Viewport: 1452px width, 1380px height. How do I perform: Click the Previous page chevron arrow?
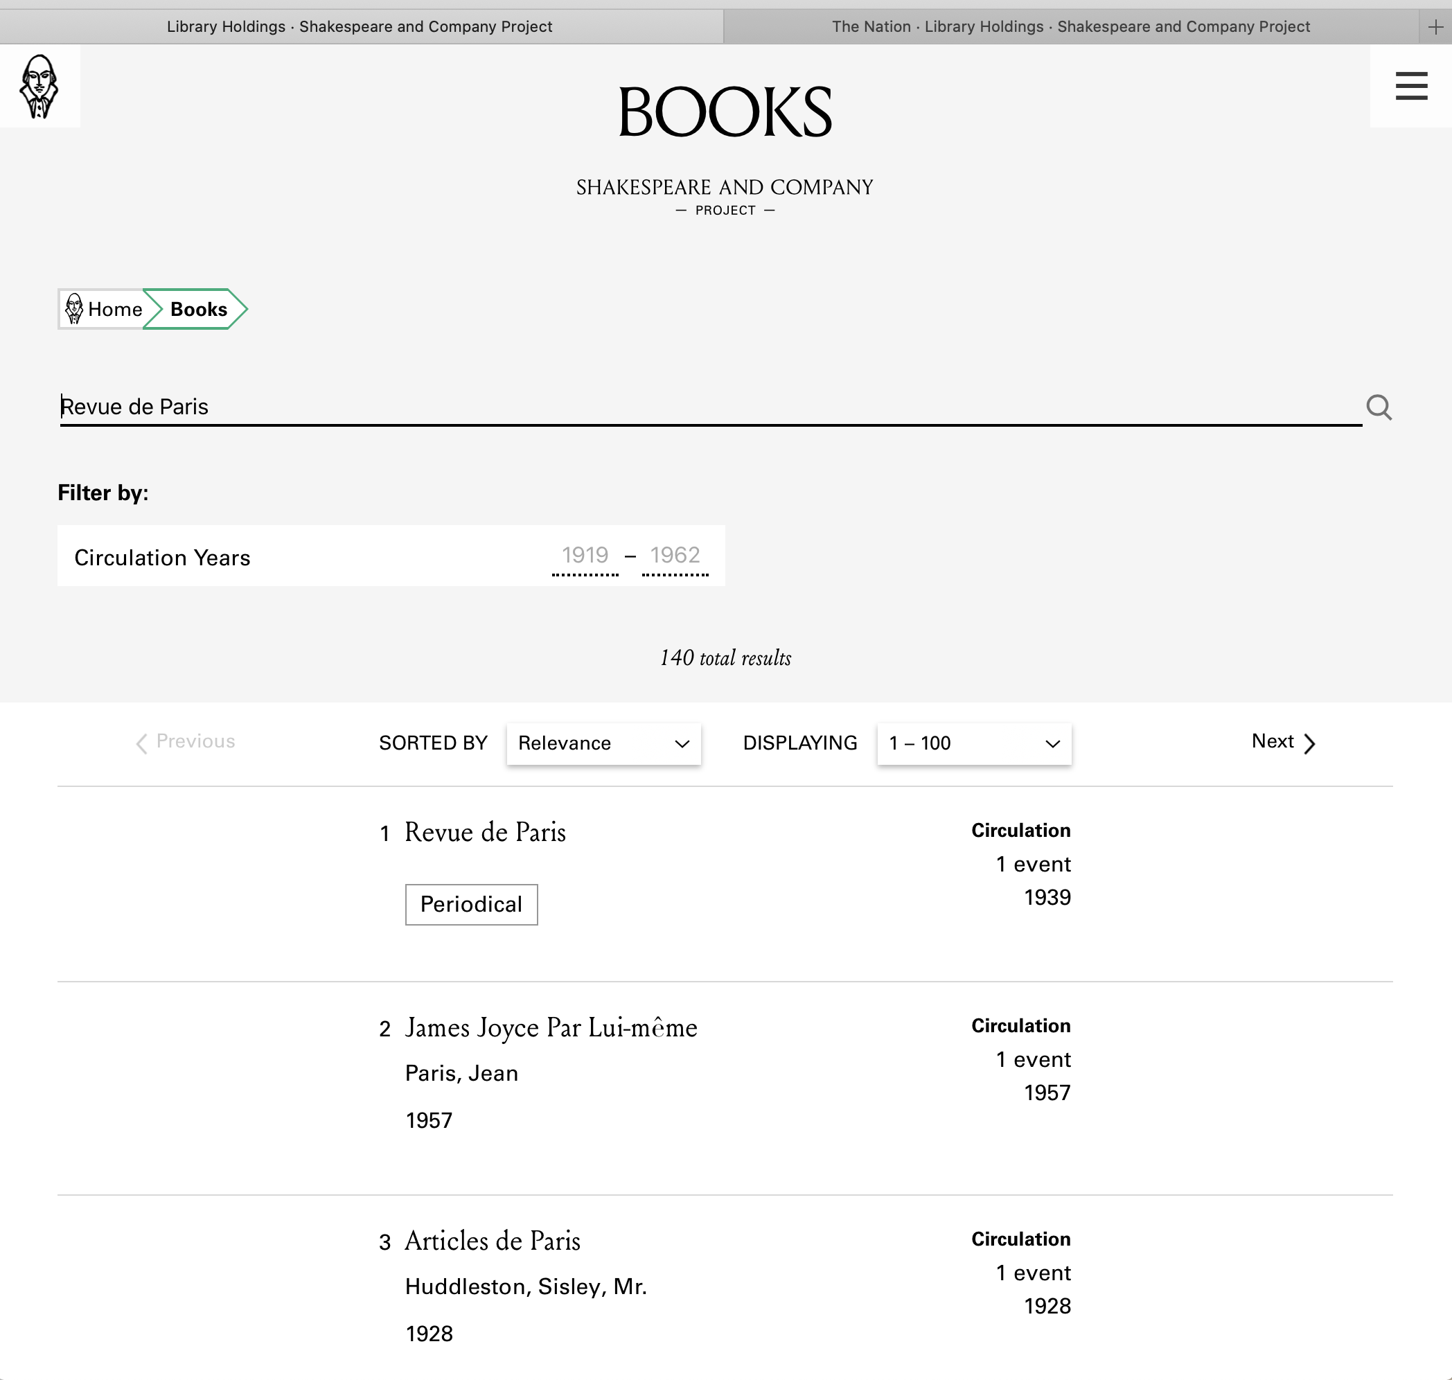[x=142, y=743]
